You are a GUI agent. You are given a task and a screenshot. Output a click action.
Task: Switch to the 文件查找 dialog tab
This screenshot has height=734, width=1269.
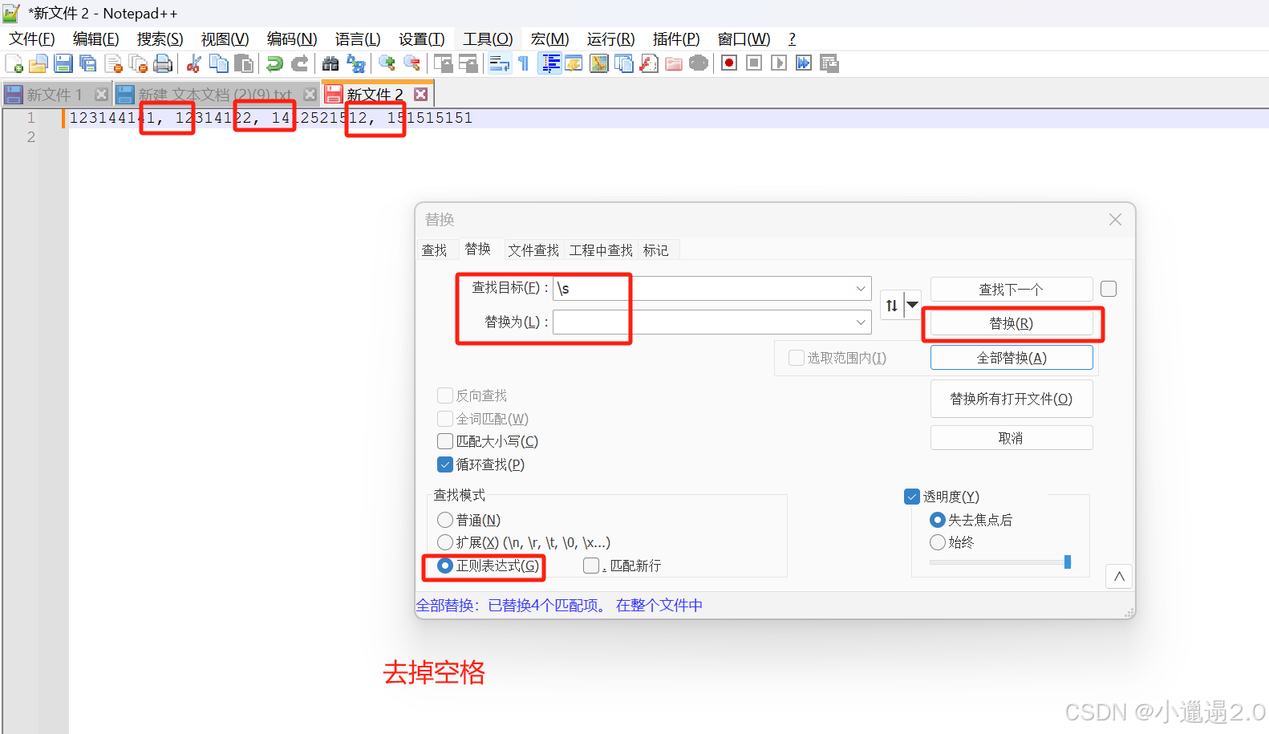[533, 250]
